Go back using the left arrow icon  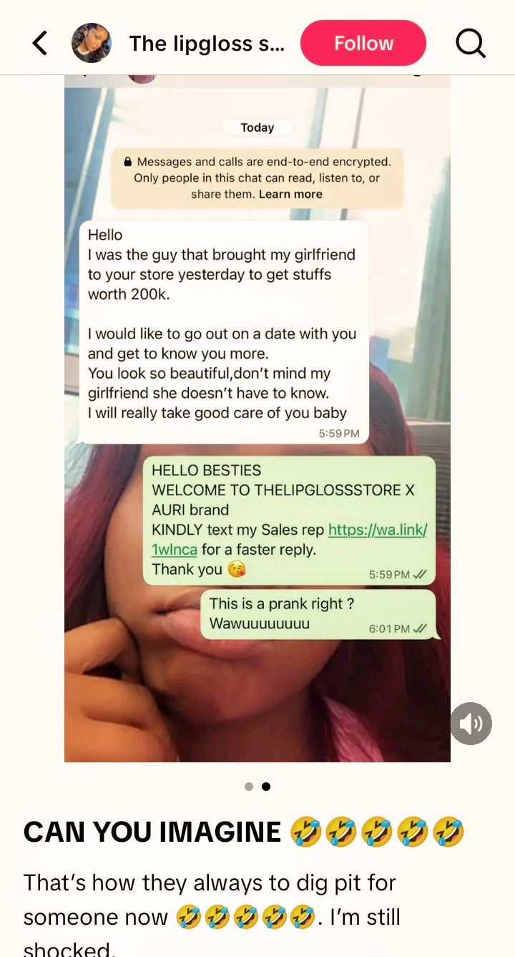[40, 44]
